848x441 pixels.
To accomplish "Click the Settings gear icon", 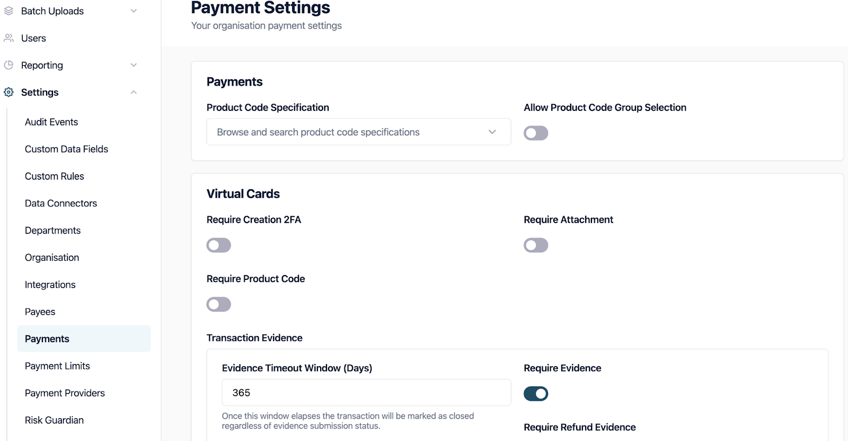I will tap(8, 92).
